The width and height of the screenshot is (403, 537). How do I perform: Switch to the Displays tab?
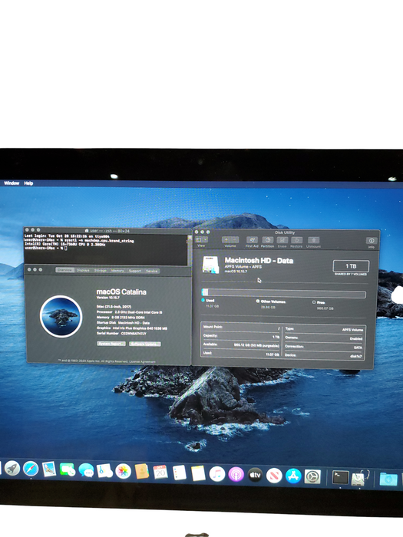pyautogui.click(x=83, y=270)
